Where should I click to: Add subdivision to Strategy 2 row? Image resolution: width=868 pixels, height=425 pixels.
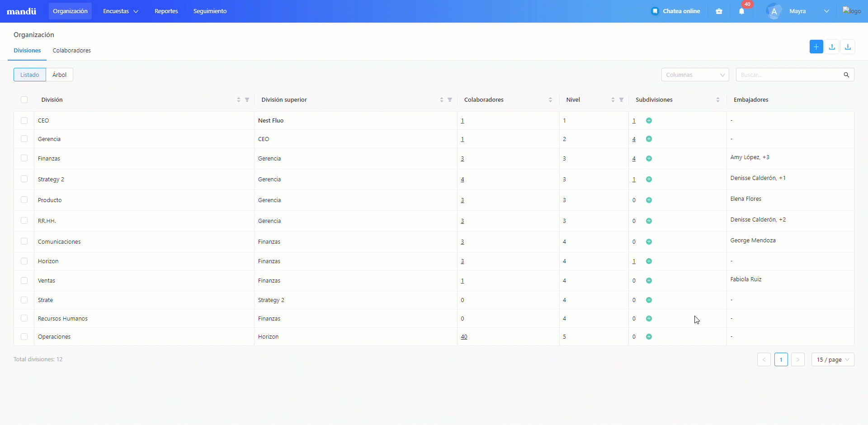point(649,179)
